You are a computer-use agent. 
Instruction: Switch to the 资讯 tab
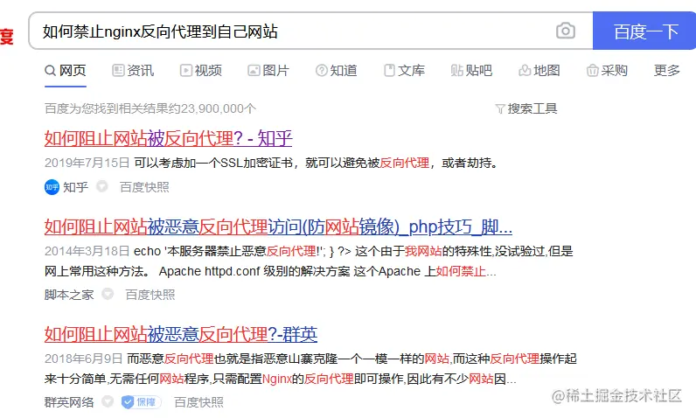pyautogui.click(x=133, y=70)
